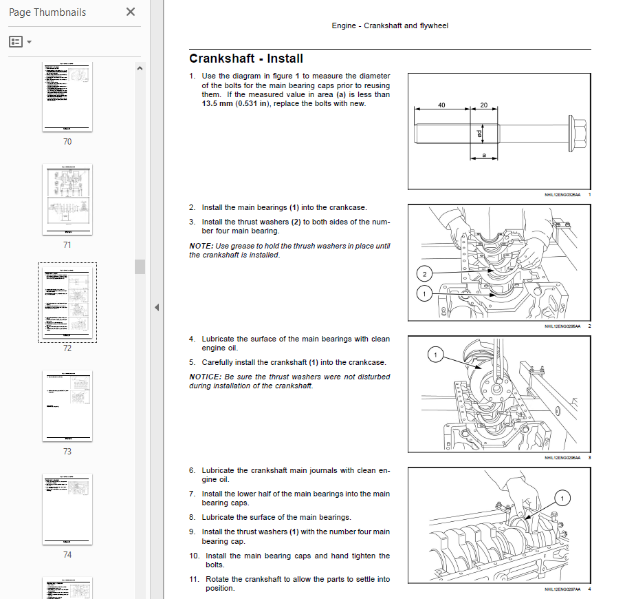Select the highlighted page 72 thumbnail
The image size is (625, 599).
67,302
